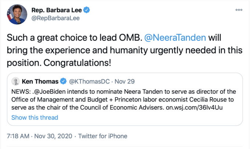The height and width of the screenshot is (149, 250).
Task: Click the verified badge next to Ken Thomas
Action: [63, 81]
